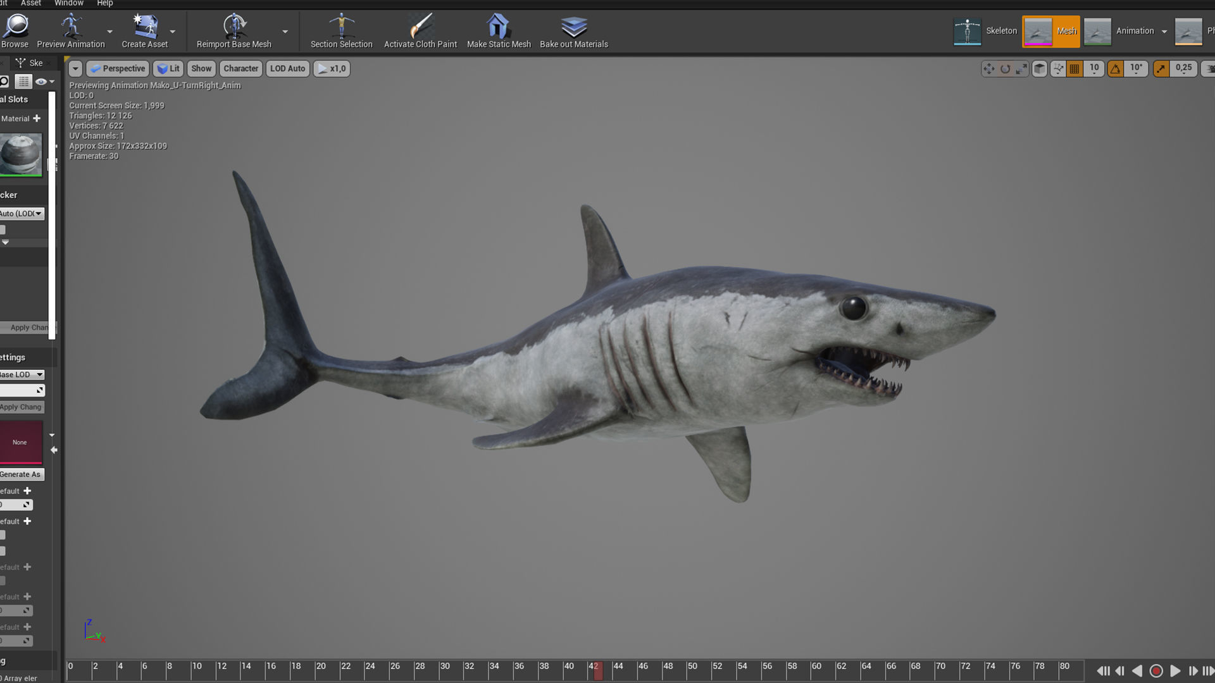Click Bake out Materials icon

click(573, 27)
